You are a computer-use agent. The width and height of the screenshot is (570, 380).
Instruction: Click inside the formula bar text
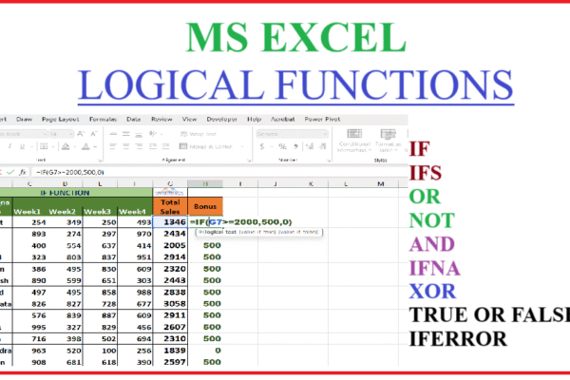(70, 172)
